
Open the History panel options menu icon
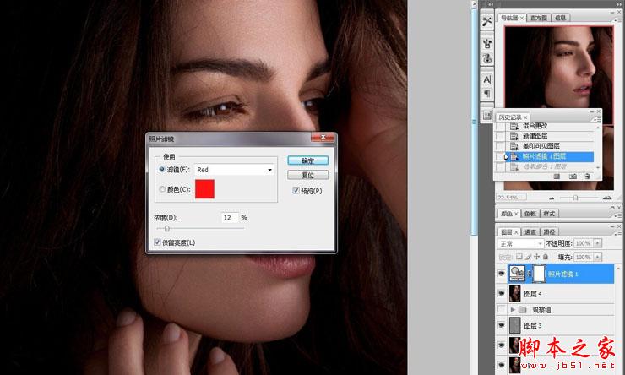(597, 119)
